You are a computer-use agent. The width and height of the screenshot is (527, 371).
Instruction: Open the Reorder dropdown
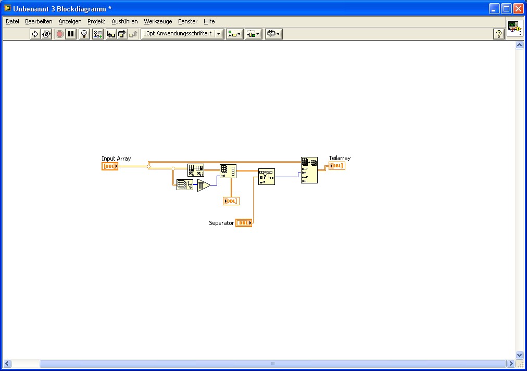tap(273, 34)
